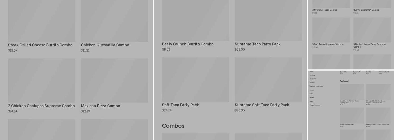Click the Chicken Quesadilla Combo item name
The width and height of the screenshot is (394, 140).
coord(105,45)
